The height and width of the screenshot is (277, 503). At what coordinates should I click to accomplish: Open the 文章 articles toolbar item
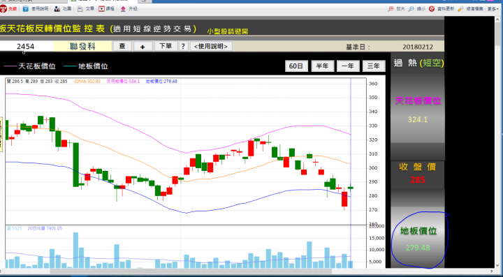coord(86,9)
